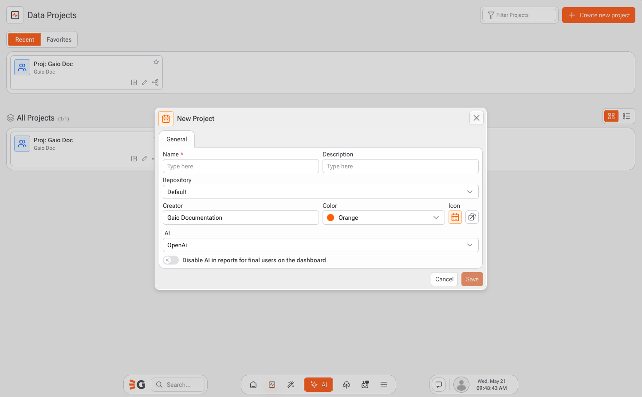Click the Cancel button in the dialog

(444, 279)
